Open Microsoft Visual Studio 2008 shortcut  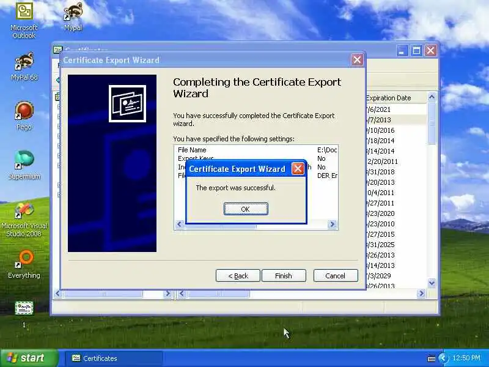pyautogui.click(x=24, y=220)
